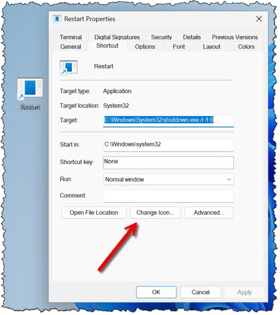Click the Restart icon inside Shortcut tab
The width and height of the screenshot is (280, 315).
pyautogui.click(x=69, y=67)
